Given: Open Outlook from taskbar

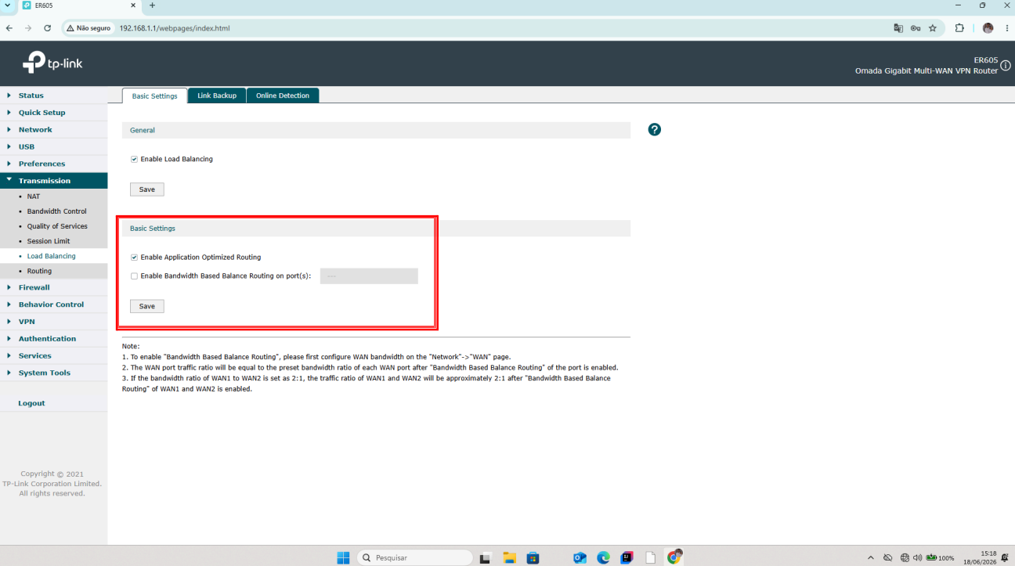Looking at the screenshot, I should click(580, 557).
